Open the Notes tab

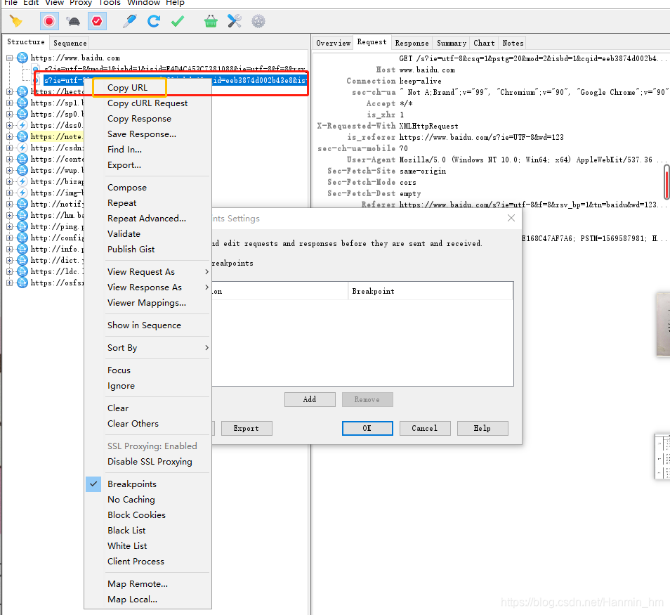[x=513, y=43]
